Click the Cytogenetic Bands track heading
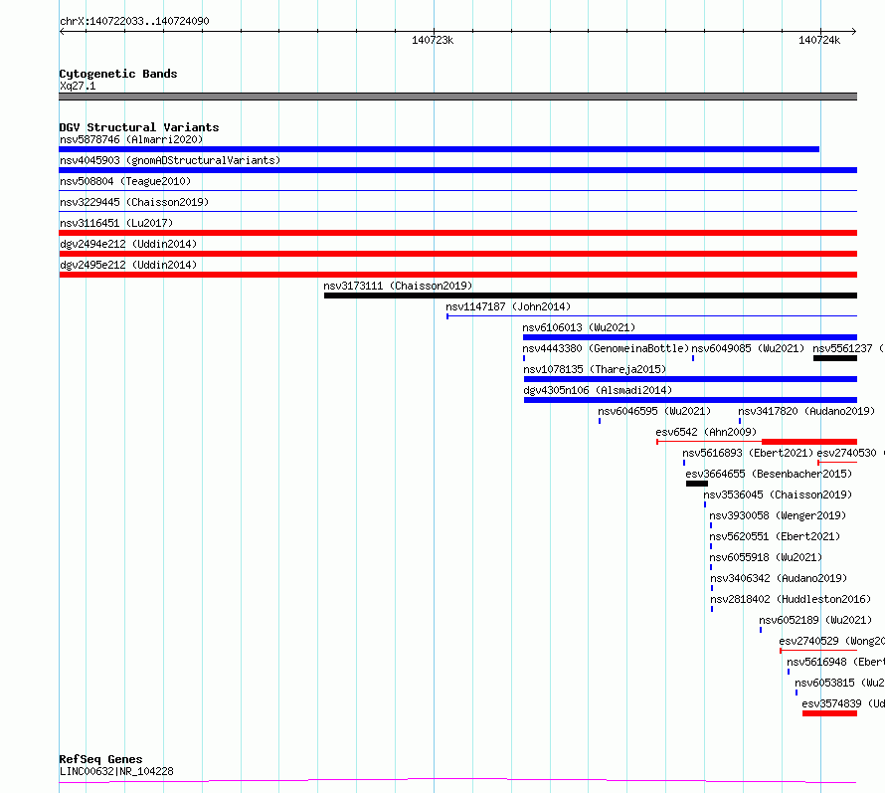This screenshot has width=885, height=793. (118, 74)
